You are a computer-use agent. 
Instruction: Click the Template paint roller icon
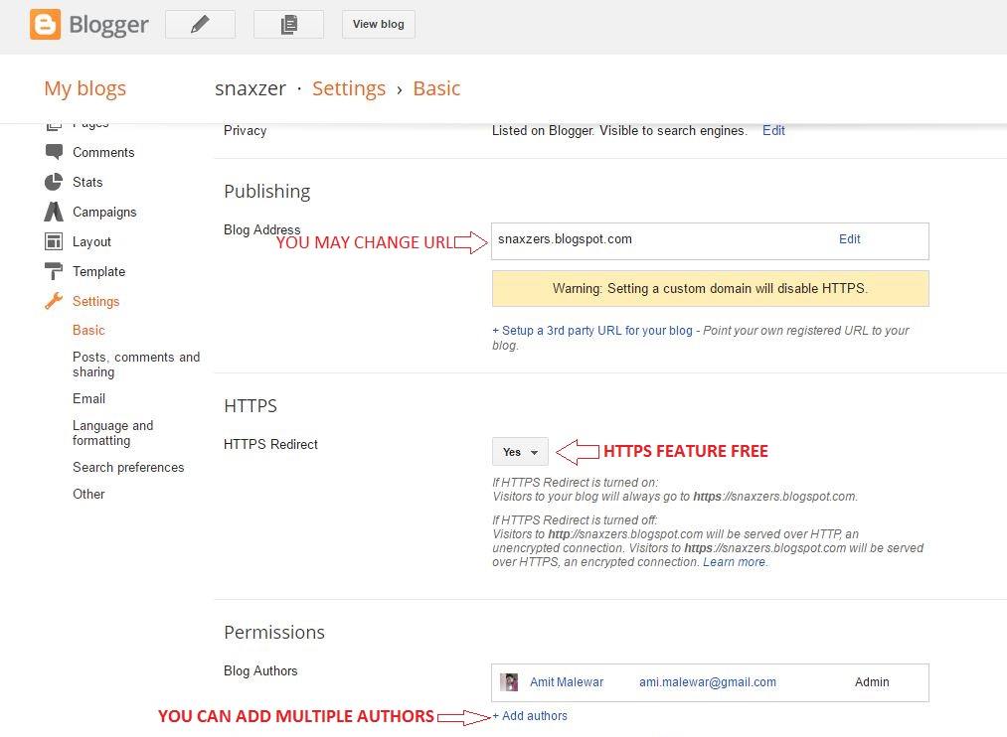coord(54,271)
